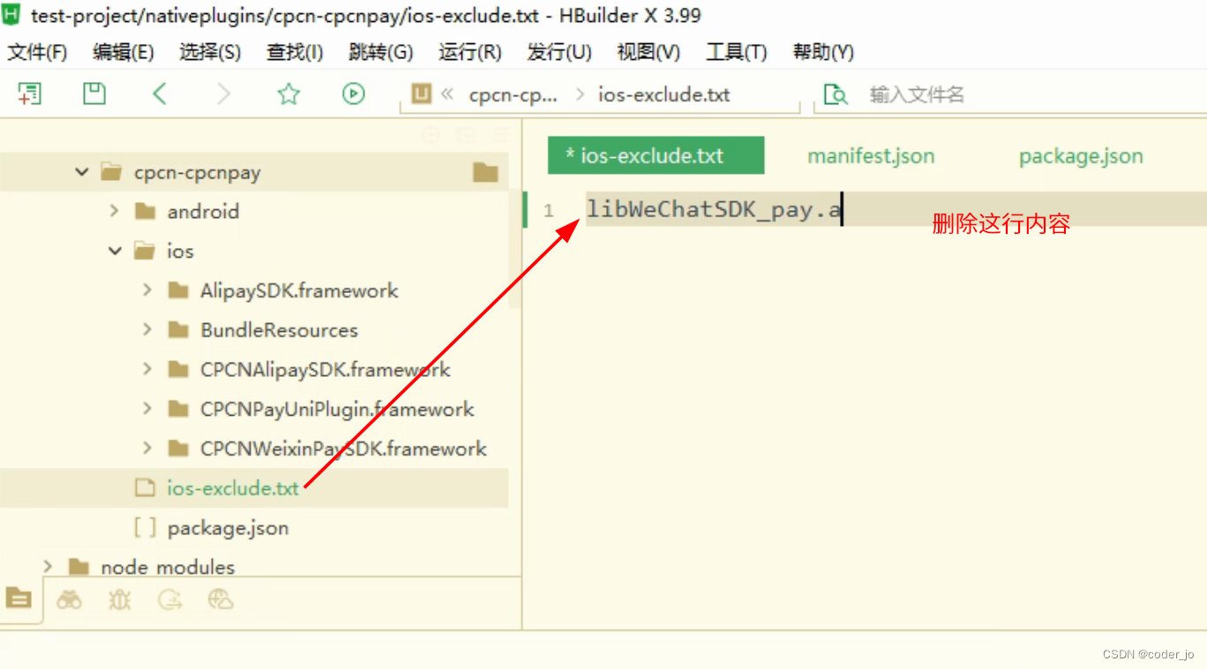Click the project icon at breadcrumb start
The width and height of the screenshot is (1207, 669).
coord(422,94)
